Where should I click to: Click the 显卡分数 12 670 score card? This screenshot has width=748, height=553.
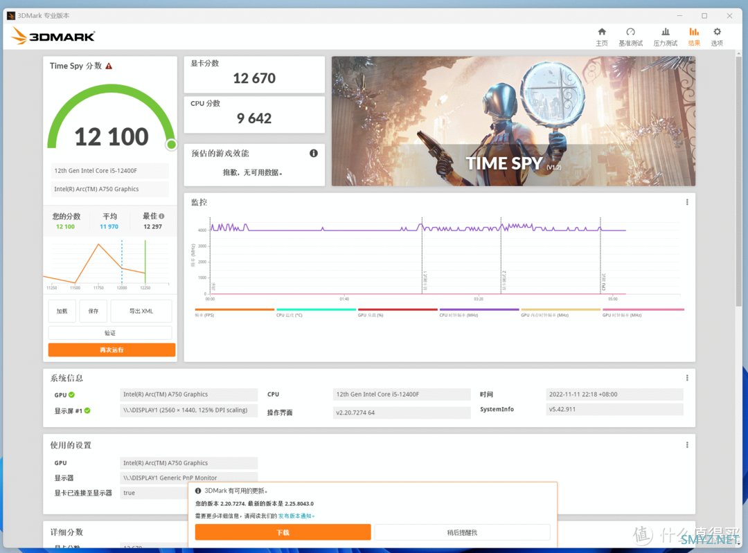point(254,74)
